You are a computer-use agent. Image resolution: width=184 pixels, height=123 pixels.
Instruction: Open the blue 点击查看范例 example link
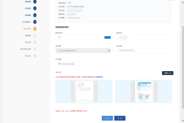pos(99,77)
